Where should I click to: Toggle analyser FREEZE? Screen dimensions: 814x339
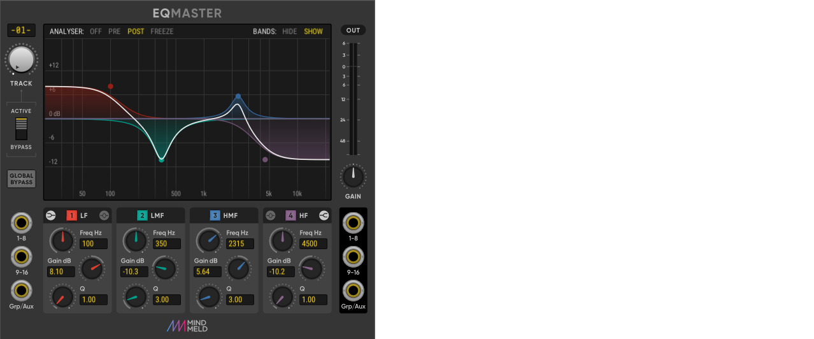[x=162, y=31]
